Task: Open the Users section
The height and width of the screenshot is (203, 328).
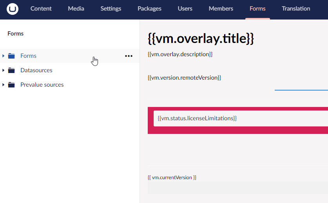Action: pyautogui.click(x=185, y=9)
